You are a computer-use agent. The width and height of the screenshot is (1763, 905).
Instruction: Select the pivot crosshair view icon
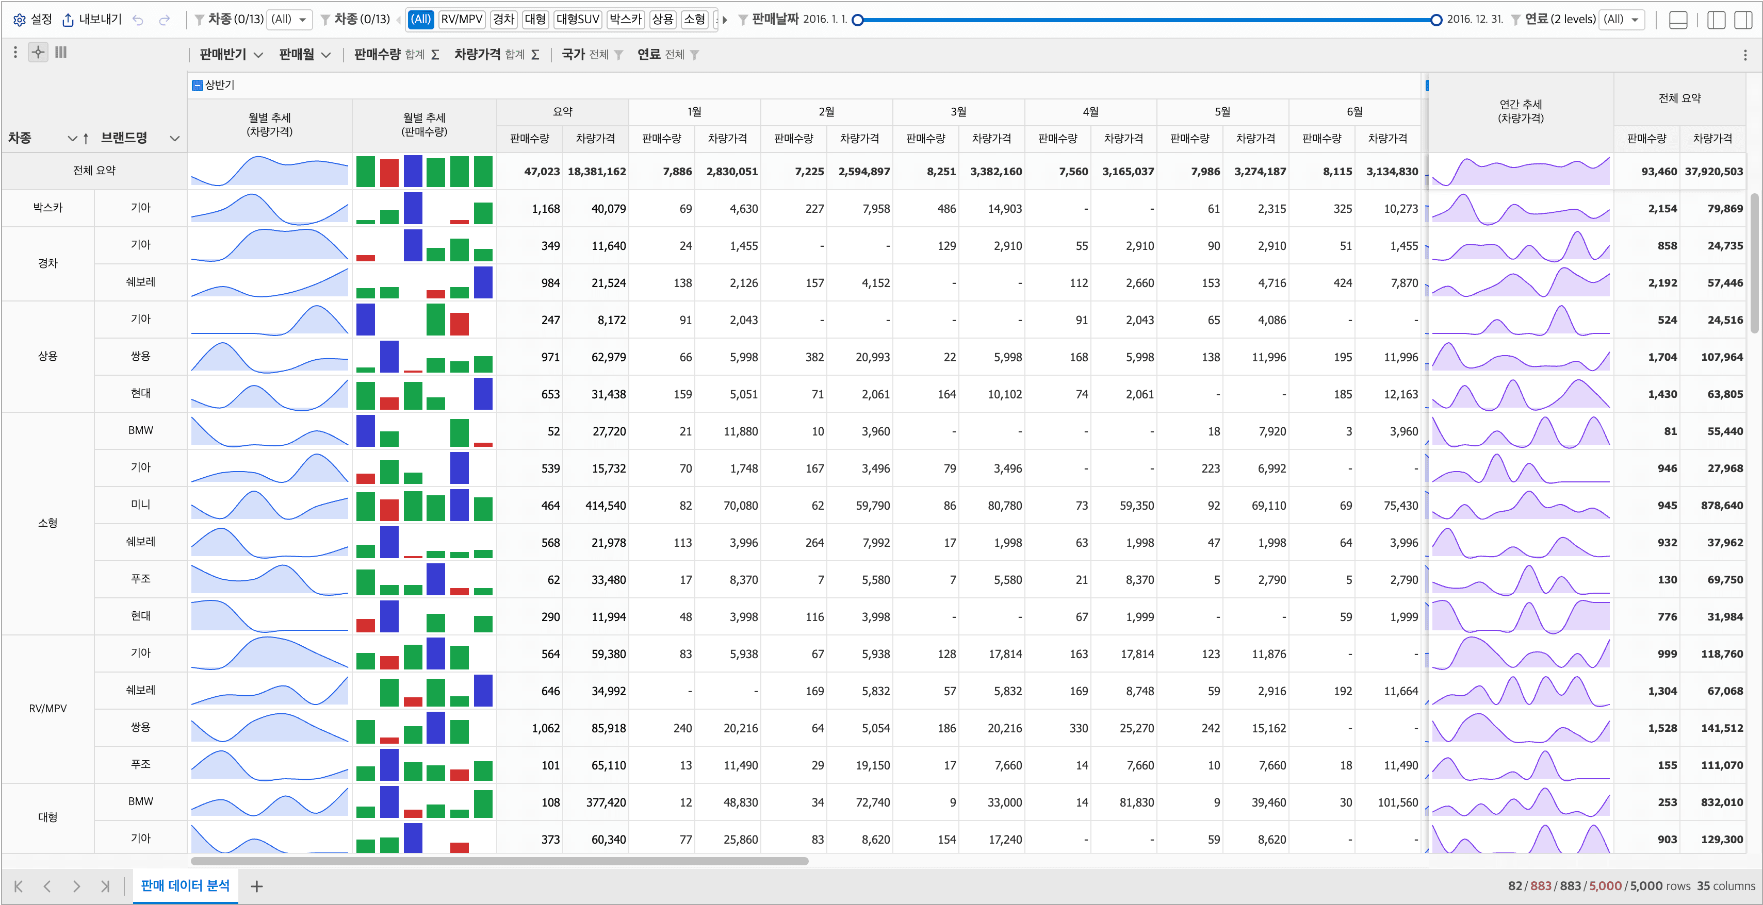[x=38, y=52]
